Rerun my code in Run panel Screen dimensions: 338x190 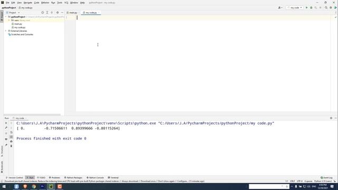(6, 123)
